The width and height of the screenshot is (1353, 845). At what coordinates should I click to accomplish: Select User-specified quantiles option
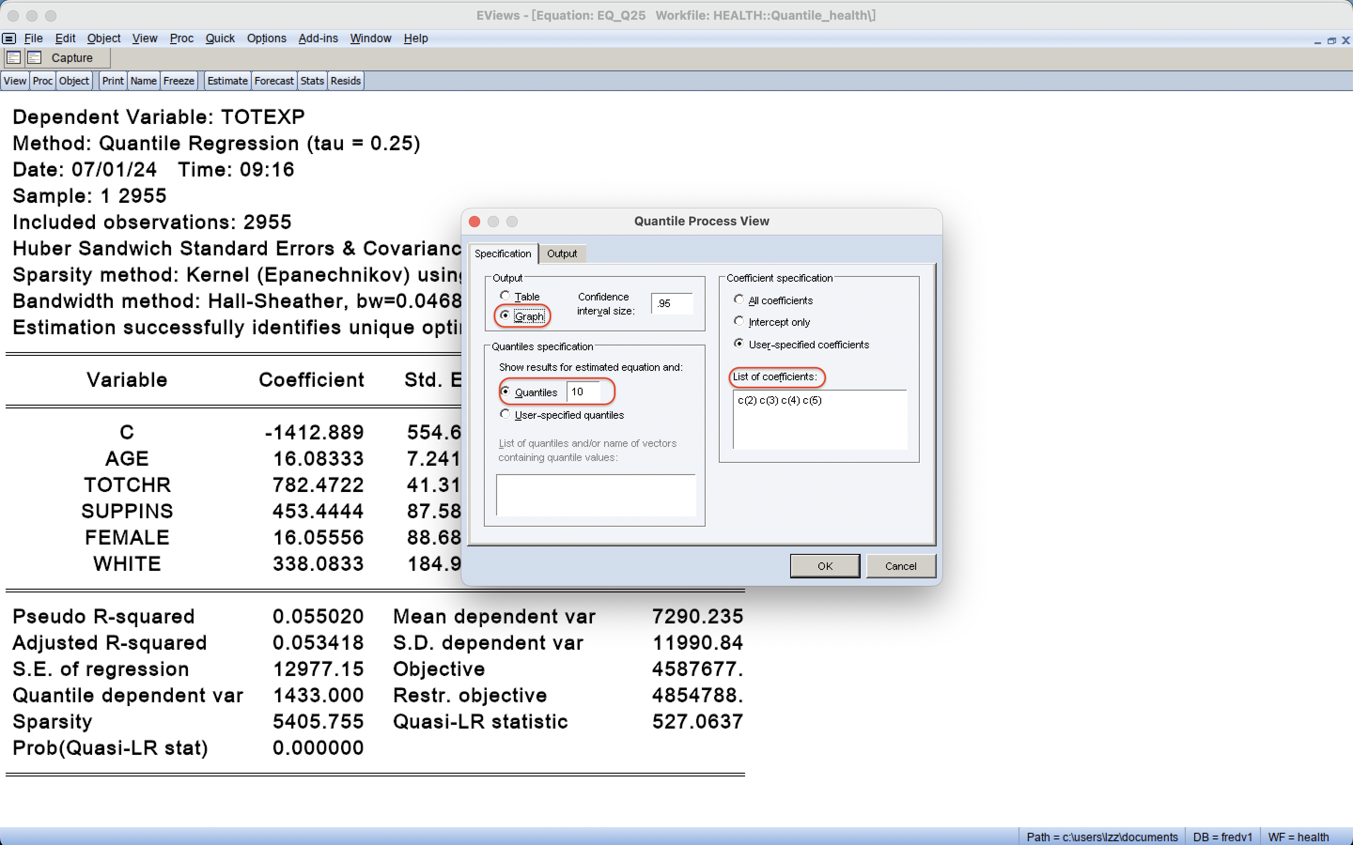[505, 415]
